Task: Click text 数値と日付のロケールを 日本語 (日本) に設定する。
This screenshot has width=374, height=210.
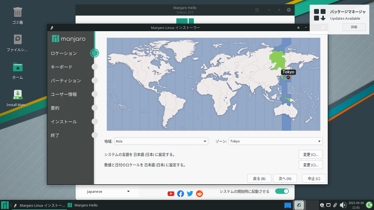Action: [145, 165]
